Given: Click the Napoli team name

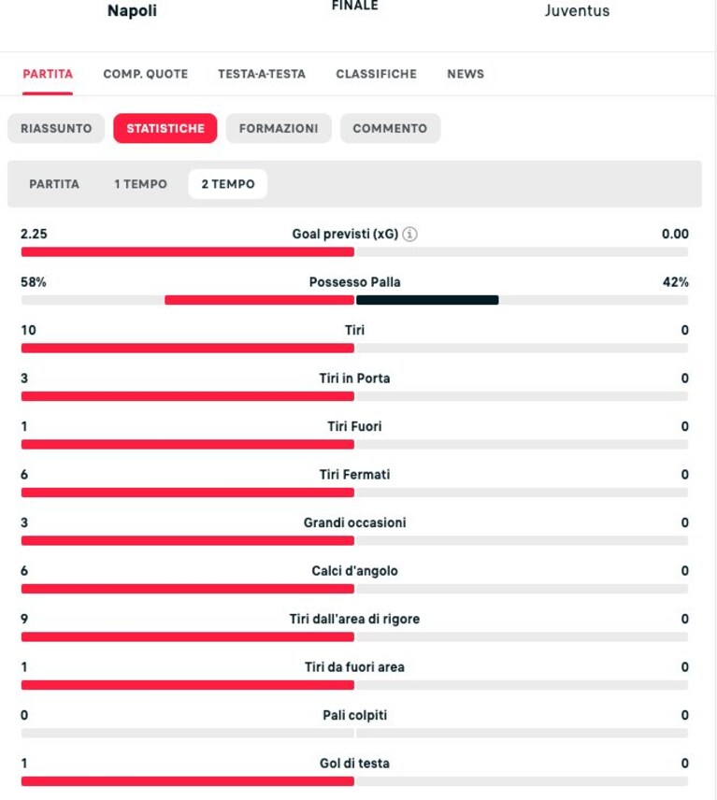Looking at the screenshot, I should coord(132,10).
